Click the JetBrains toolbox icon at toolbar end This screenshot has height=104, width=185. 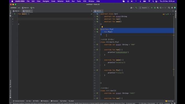175,8
